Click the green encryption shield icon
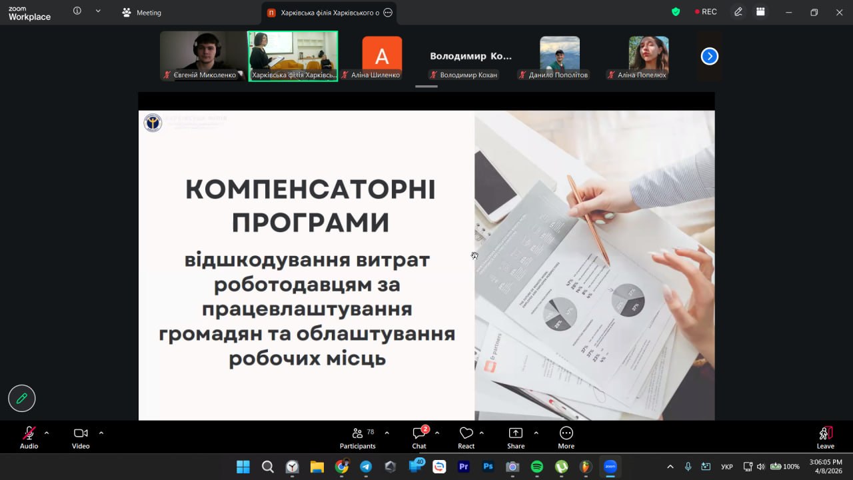 [x=676, y=12]
